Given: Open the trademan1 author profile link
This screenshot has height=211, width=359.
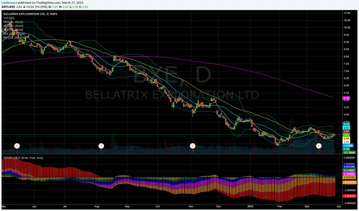Looking at the screenshot, I should (x=9, y=3).
